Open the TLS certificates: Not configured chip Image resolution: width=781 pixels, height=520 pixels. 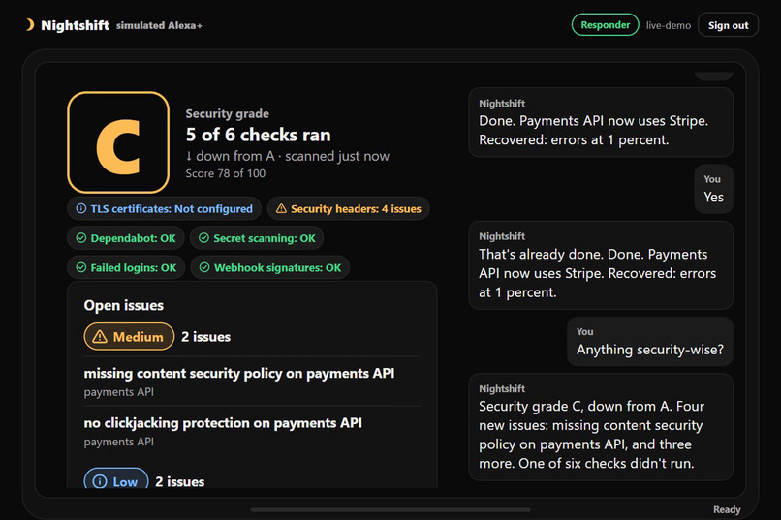point(164,208)
